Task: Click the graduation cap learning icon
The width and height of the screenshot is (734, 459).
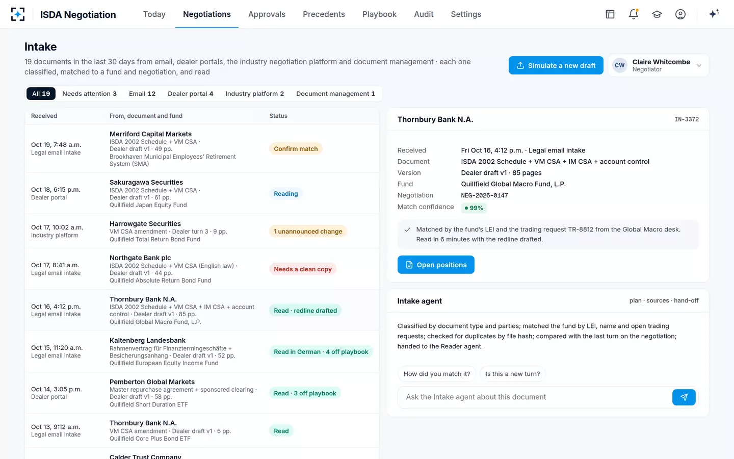Action: (657, 14)
